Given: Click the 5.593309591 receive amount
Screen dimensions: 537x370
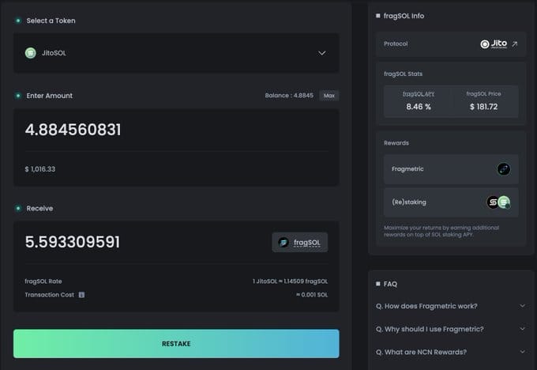Looking at the screenshot, I should point(73,242).
